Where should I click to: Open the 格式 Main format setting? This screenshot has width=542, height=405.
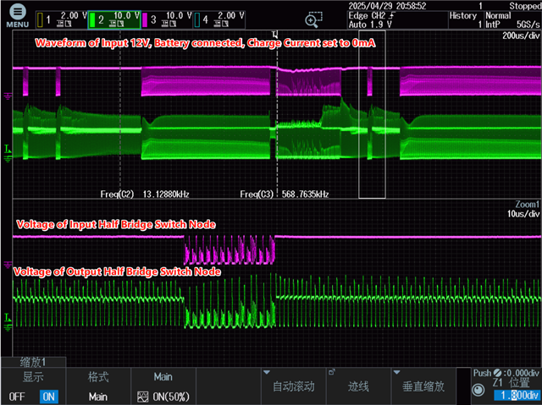97,386
